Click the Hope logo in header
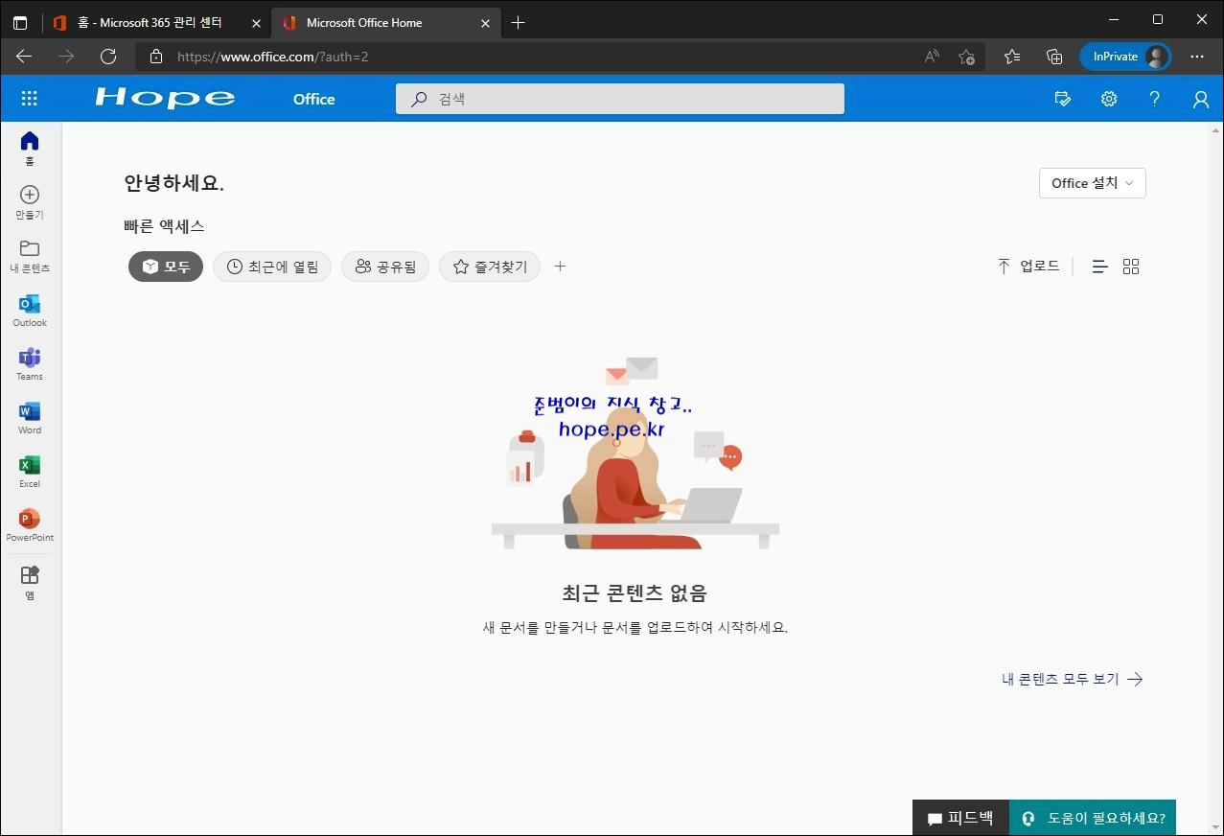The image size is (1224, 836). [x=165, y=99]
